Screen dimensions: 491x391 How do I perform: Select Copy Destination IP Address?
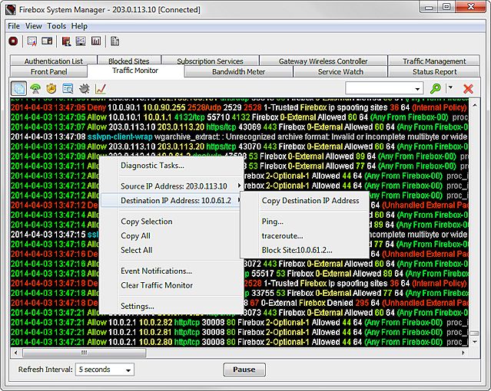(x=310, y=201)
